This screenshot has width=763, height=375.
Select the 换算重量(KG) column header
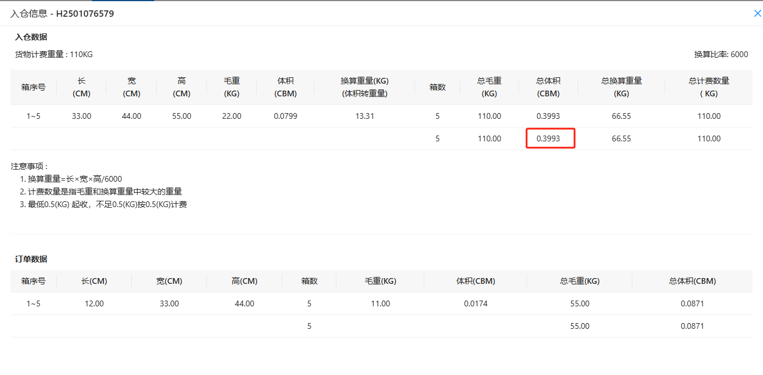[x=364, y=87]
